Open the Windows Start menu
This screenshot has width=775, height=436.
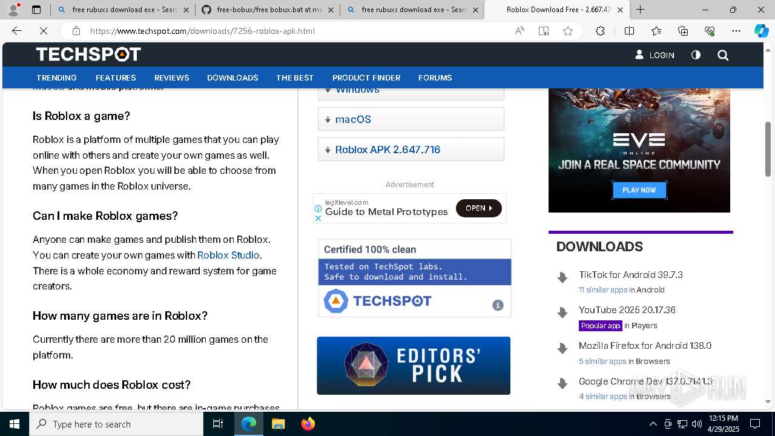coord(15,424)
